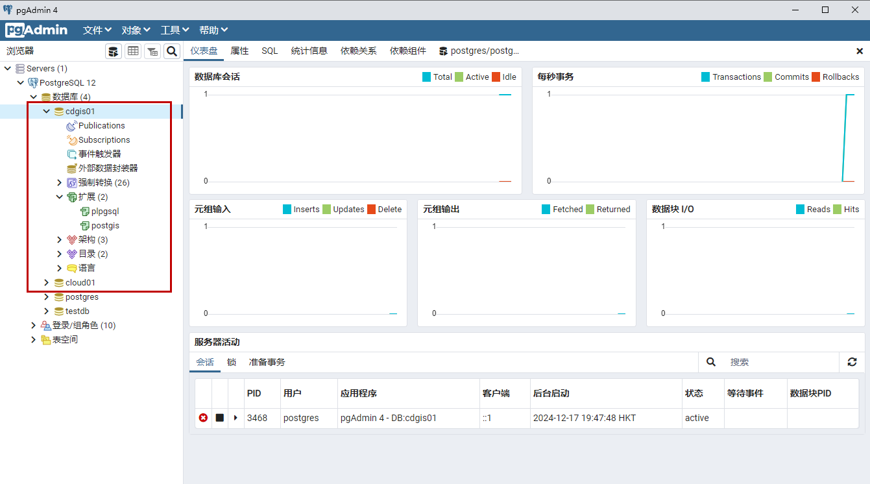
Task: Click the Publications node icon
Action: point(72,125)
